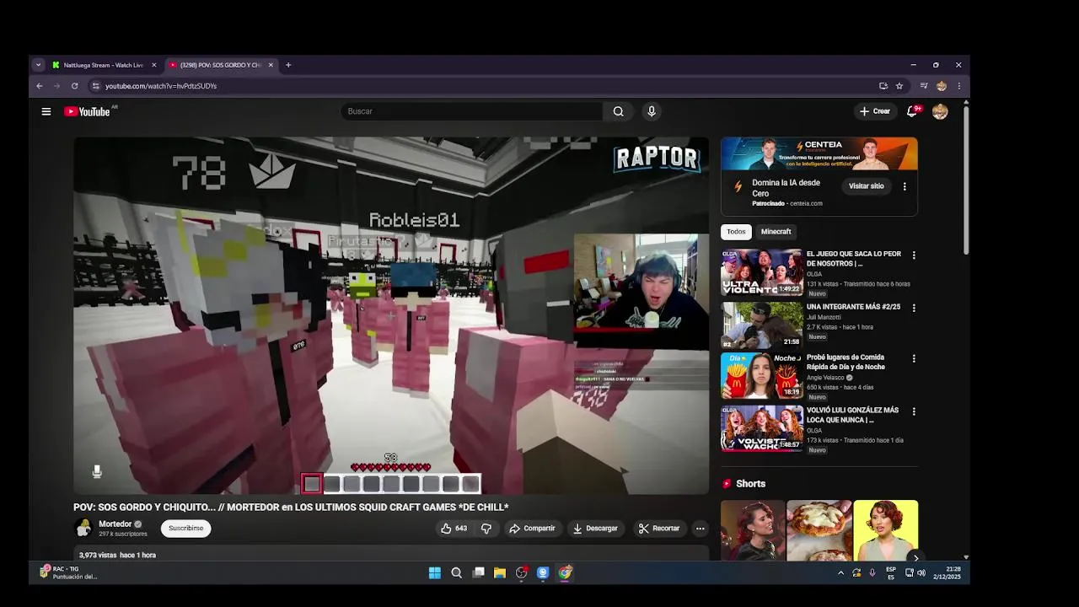Dislike the video with thumbs down
This screenshot has width=1079, height=607.
[486, 529]
